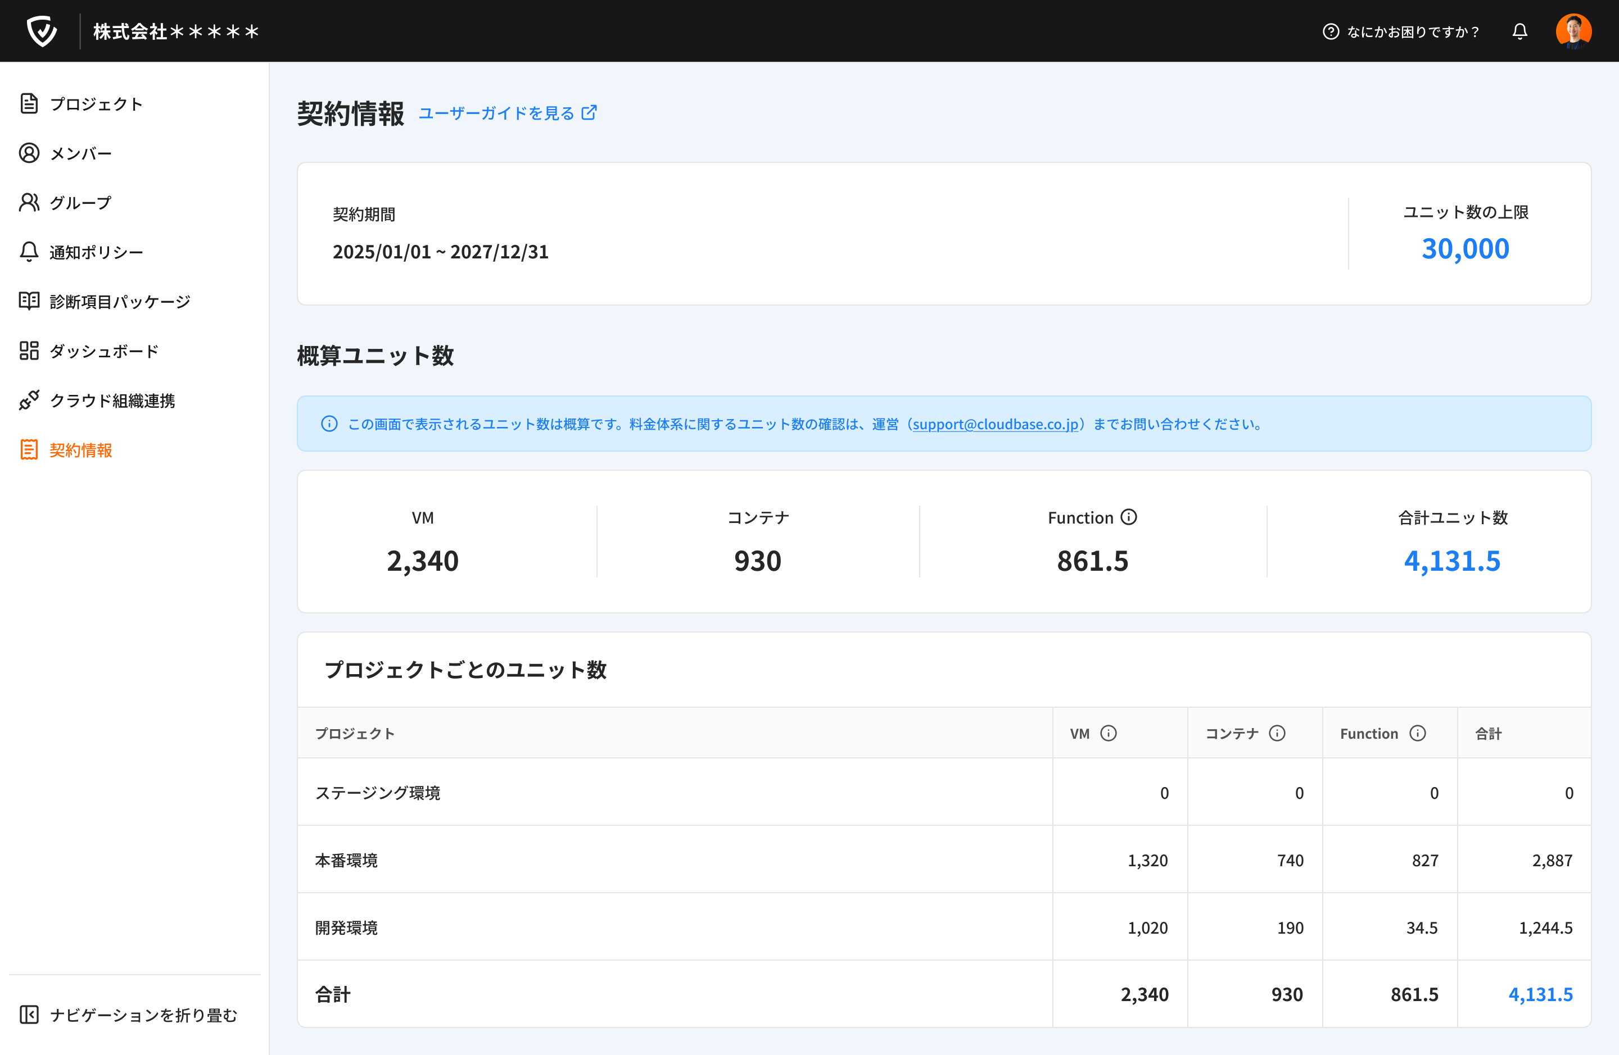Image resolution: width=1619 pixels, height=1055 pixels.
Task: Click the support@cloudbase.co.jp email link
Action: tap(995, 424)
